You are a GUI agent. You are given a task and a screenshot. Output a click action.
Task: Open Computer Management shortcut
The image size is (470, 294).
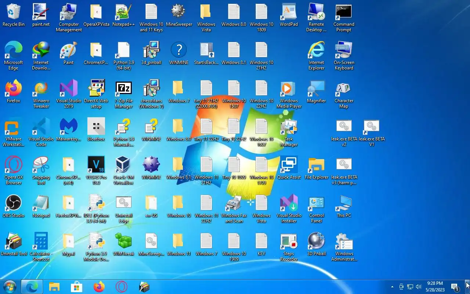click(x=69, y=18)
